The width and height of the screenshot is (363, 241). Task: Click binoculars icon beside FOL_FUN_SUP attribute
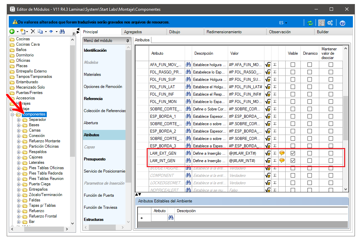188,79
